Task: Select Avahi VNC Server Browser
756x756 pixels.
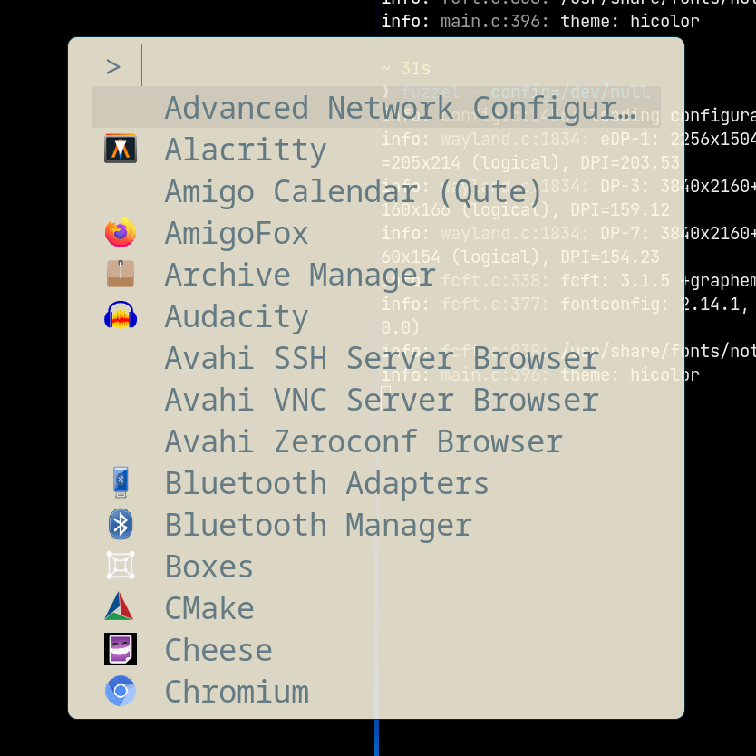Action: point(381,399)
